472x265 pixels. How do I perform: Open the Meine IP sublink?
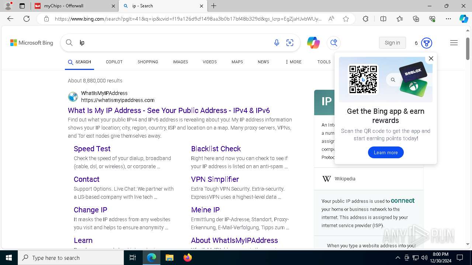click(205, 210)
